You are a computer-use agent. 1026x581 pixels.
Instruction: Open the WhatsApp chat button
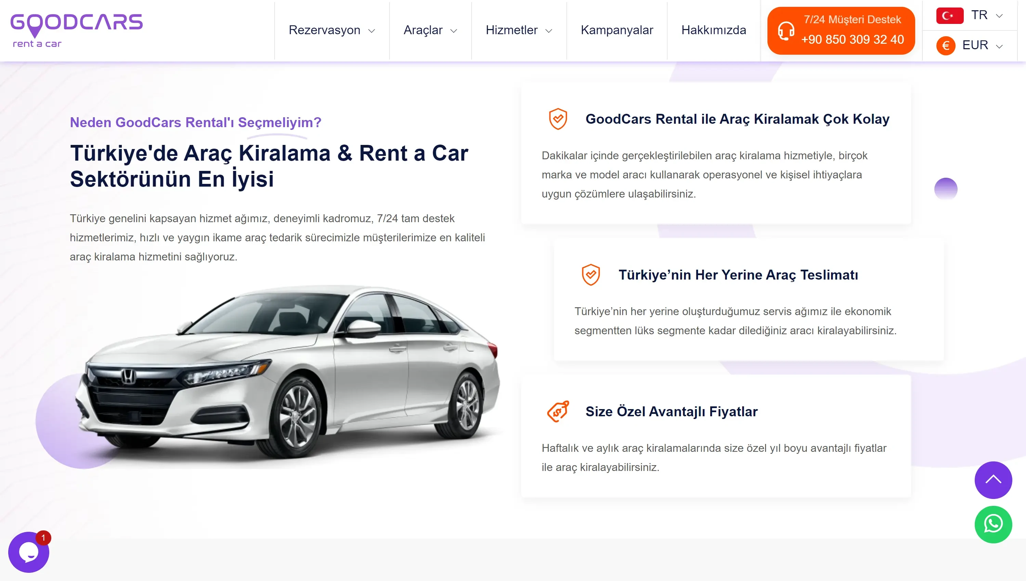[x=993, y=524]
